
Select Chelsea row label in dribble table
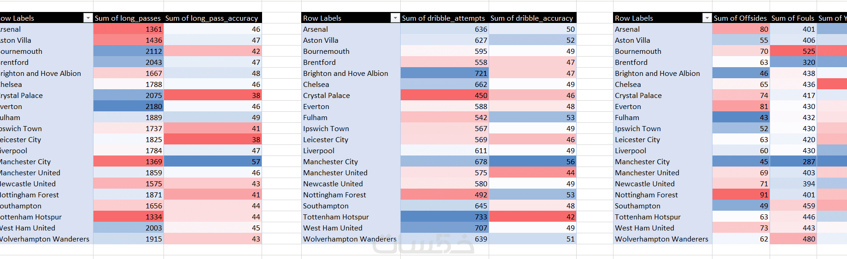click(x=316, y=84)
